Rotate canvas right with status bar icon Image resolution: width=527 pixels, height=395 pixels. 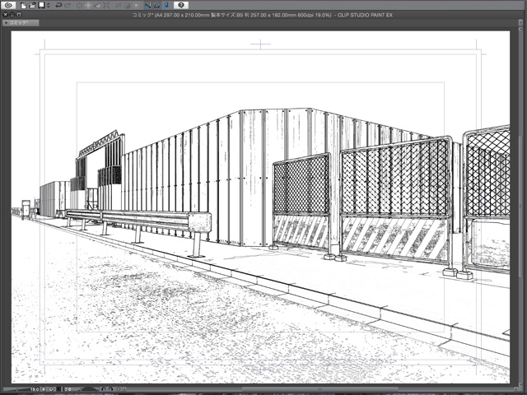pyautogui.click(x=111, y=389)
